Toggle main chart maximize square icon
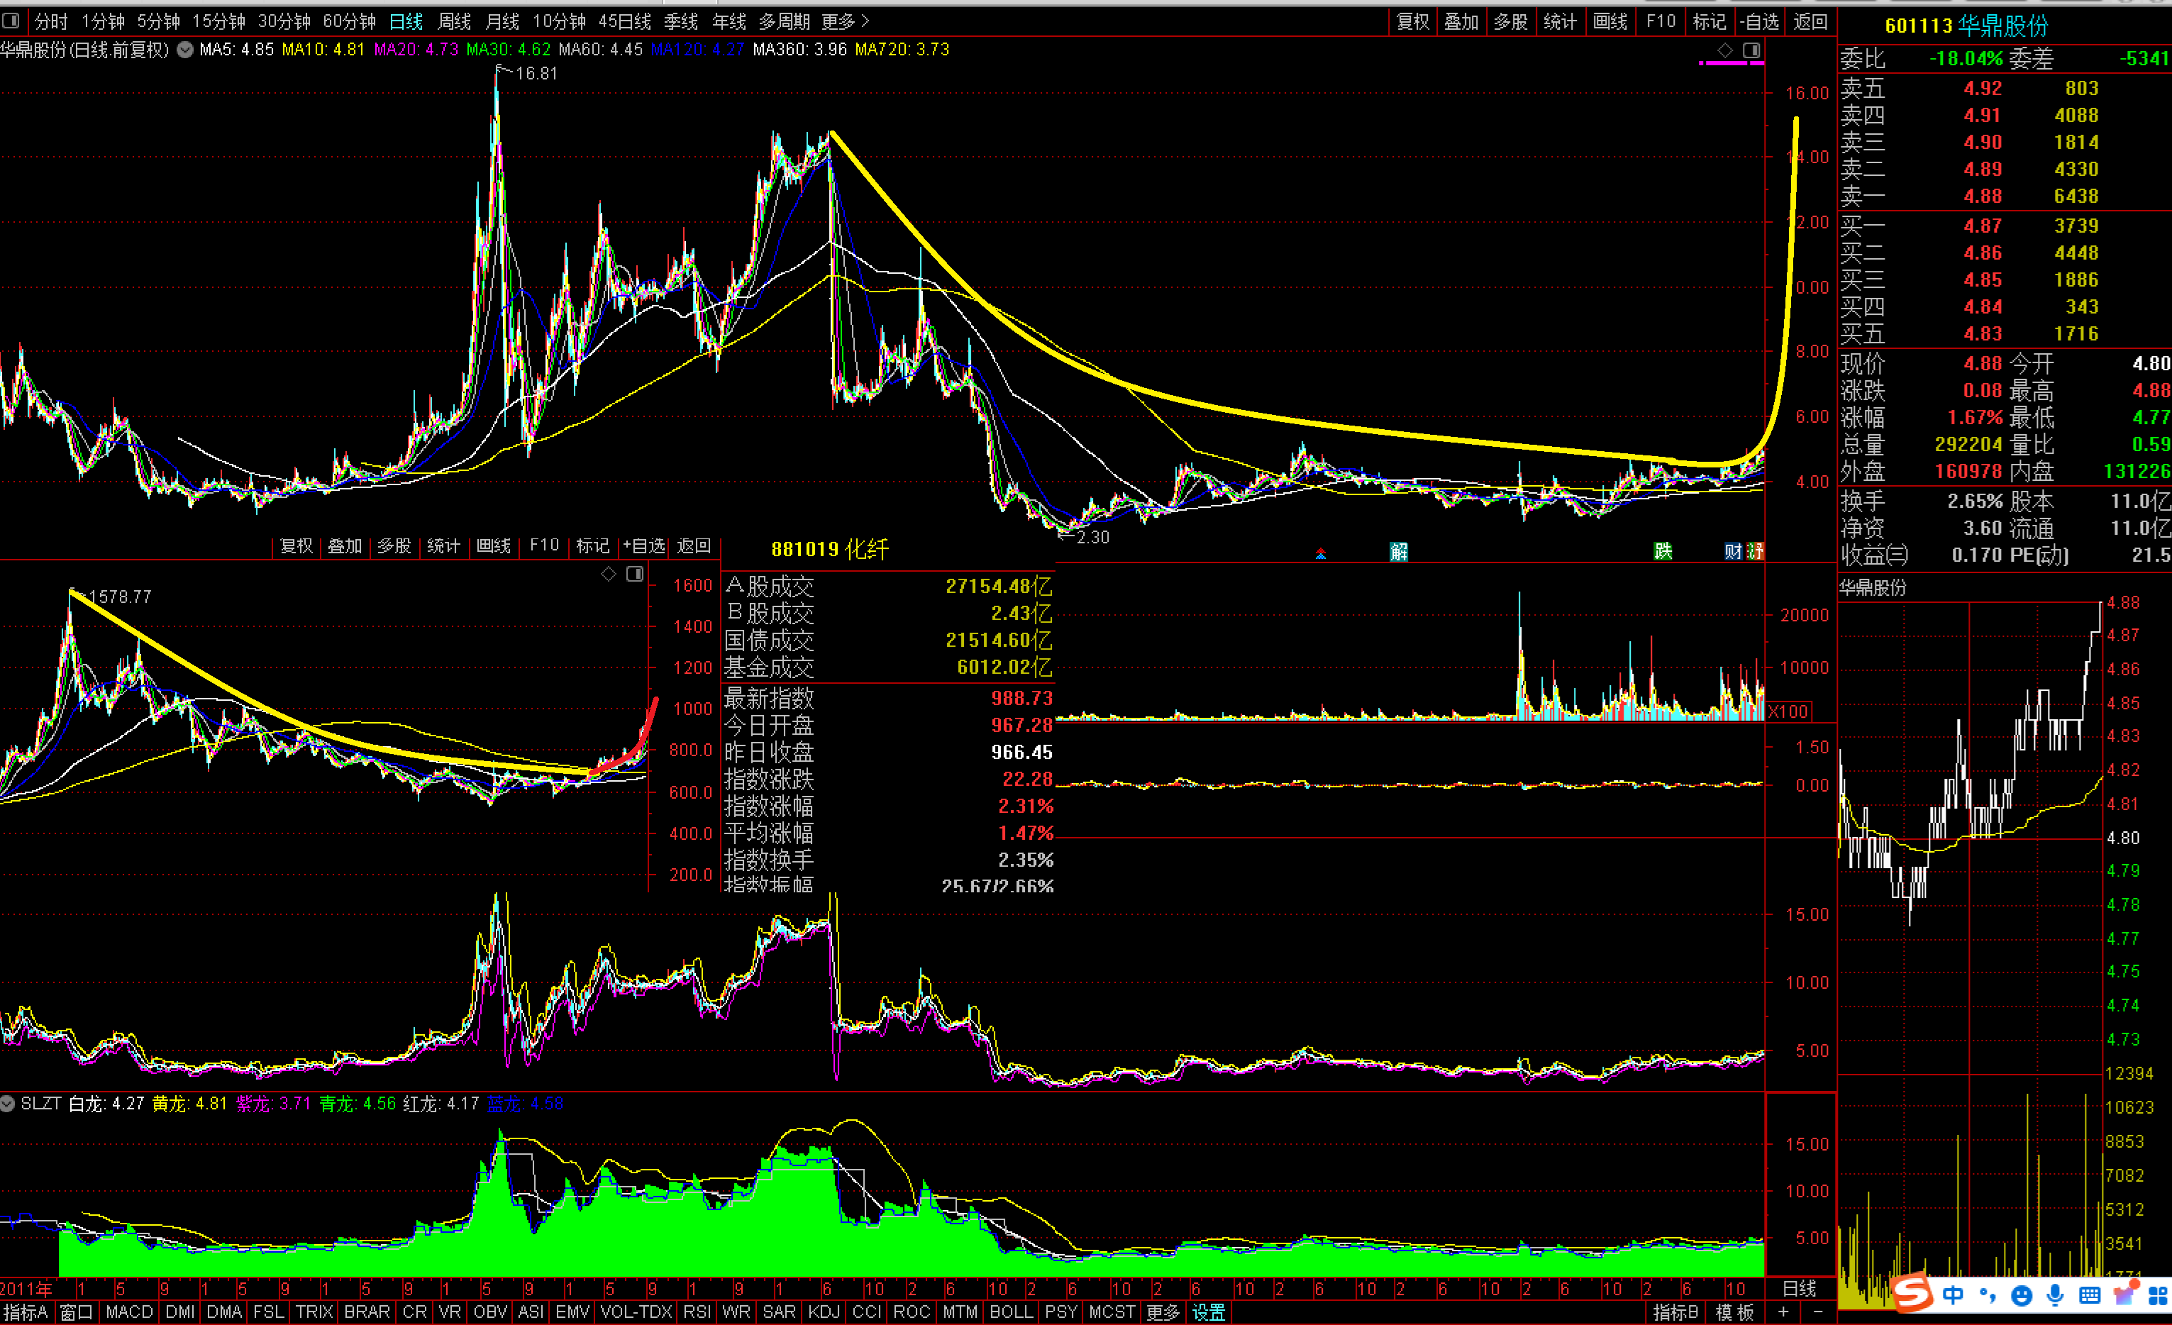2172x1325 pixels. pos(1751,50)
